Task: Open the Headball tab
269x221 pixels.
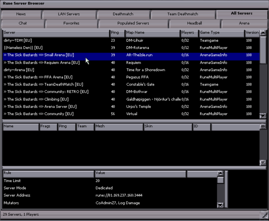Action: coord(194,23)
